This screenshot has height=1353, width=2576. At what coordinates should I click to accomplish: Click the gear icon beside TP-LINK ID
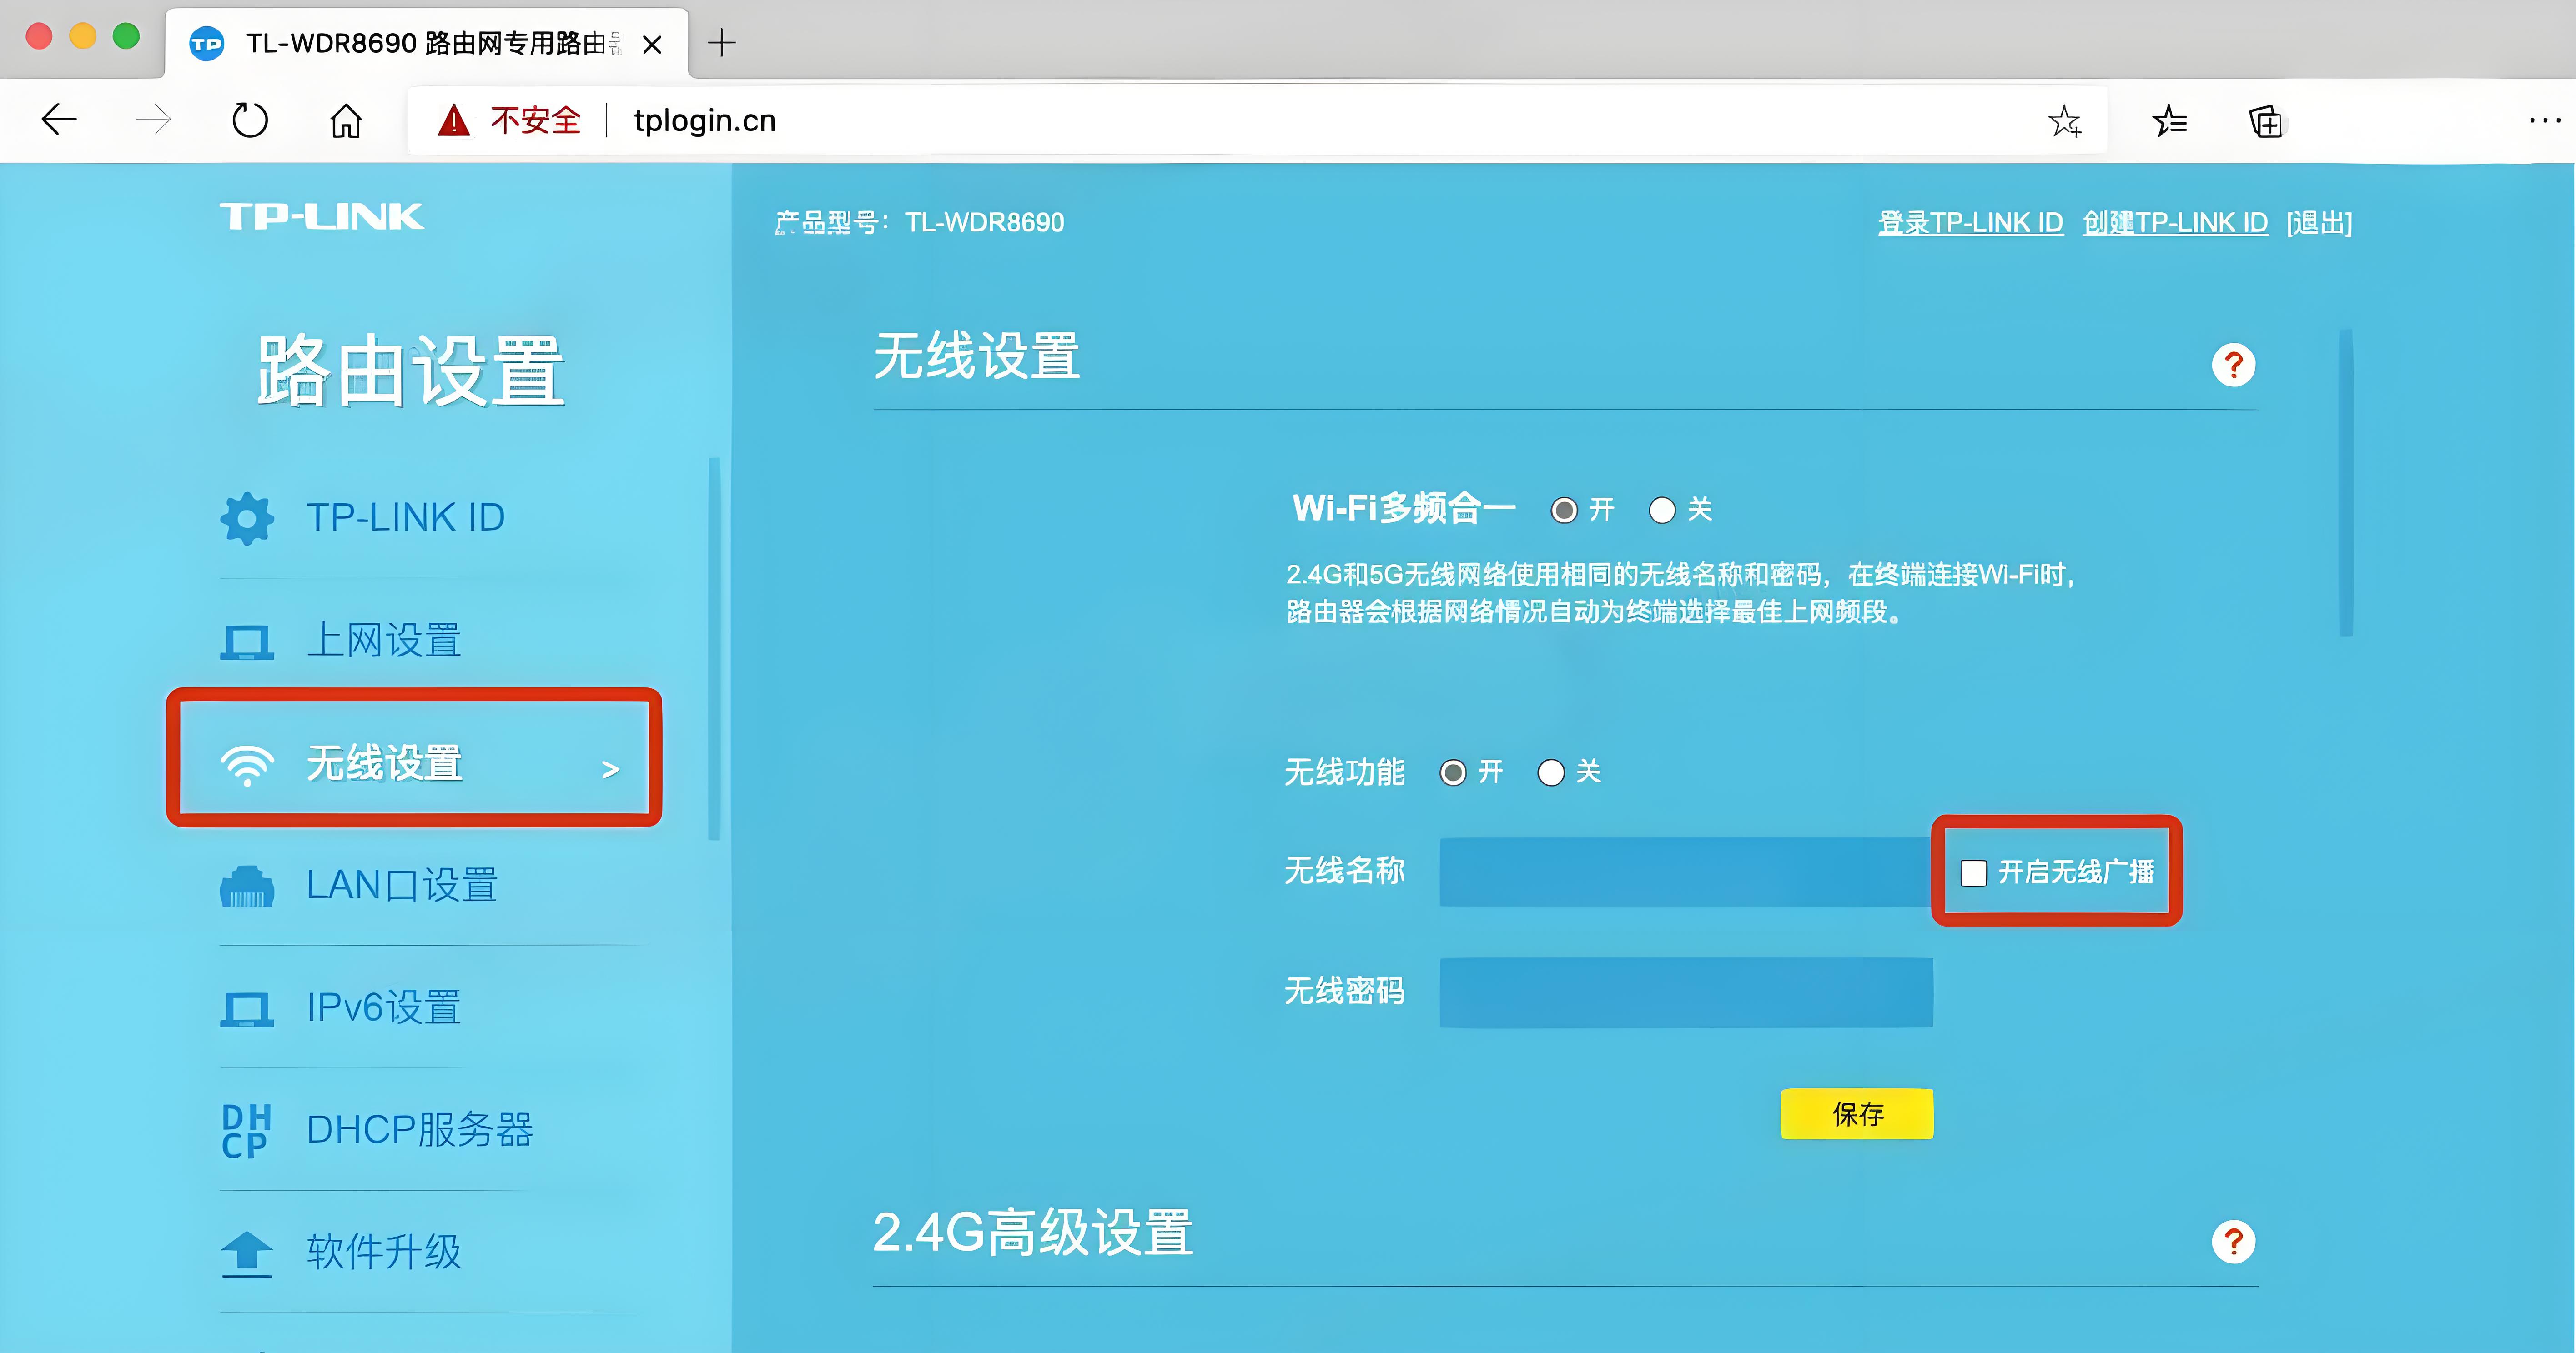(x=247, y=518)
